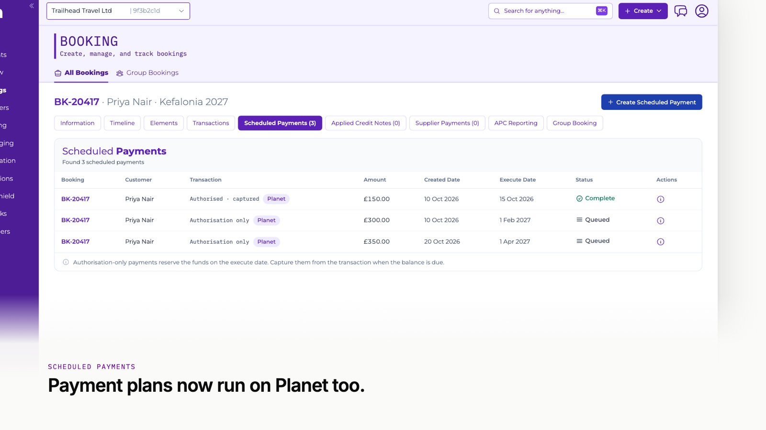Open Applied Credit Notes (0) tab

366,123
